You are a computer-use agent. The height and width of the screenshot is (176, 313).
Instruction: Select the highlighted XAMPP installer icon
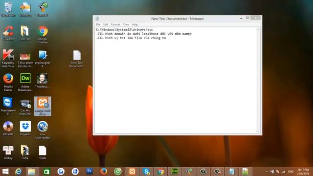43,106
